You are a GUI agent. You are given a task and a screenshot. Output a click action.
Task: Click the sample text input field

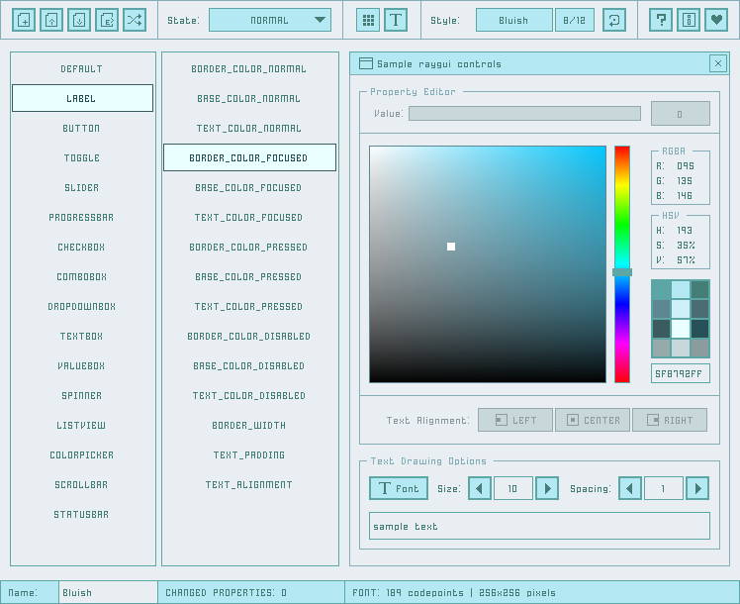(x=539, y=526)
